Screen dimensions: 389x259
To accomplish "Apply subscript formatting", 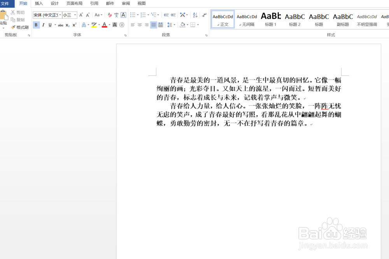I will [67, 24].
